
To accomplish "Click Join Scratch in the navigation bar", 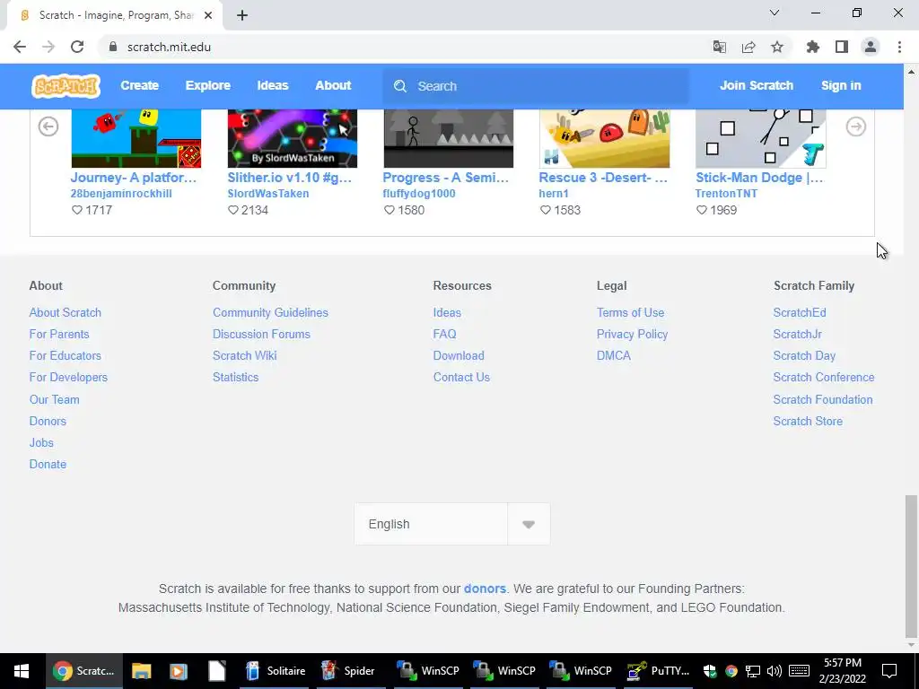I will click(756, 85).
